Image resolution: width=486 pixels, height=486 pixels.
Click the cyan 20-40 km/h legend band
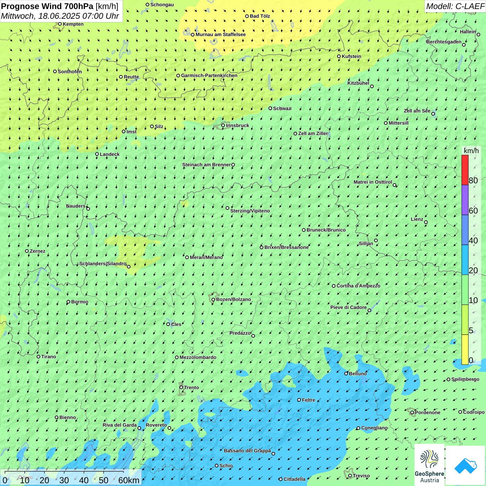click(x=465, y=260)
